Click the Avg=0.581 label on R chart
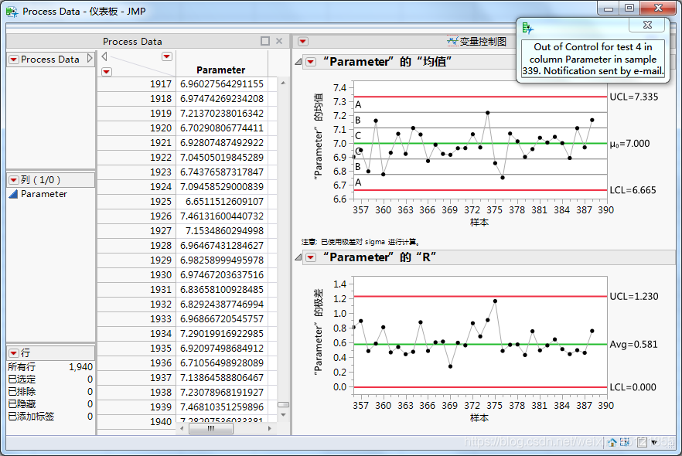 click(633, 344)
